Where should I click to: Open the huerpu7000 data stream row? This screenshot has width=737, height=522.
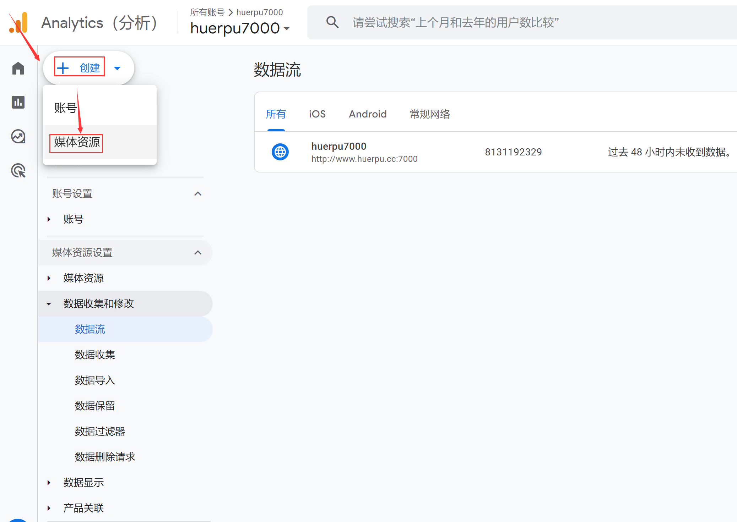(x=496, y=152)
